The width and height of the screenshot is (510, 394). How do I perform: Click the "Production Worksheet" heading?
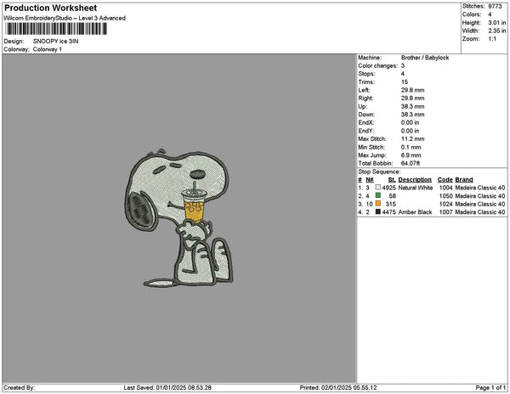coord(50,8)
